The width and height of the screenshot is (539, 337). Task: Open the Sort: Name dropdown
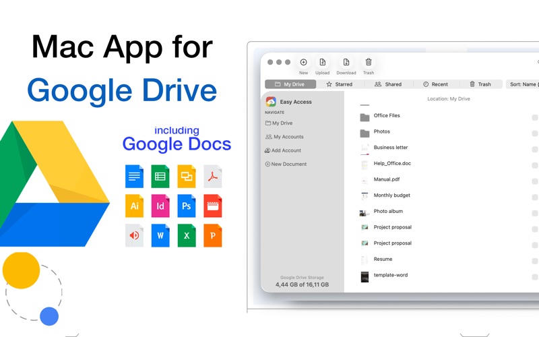(523, 84)
